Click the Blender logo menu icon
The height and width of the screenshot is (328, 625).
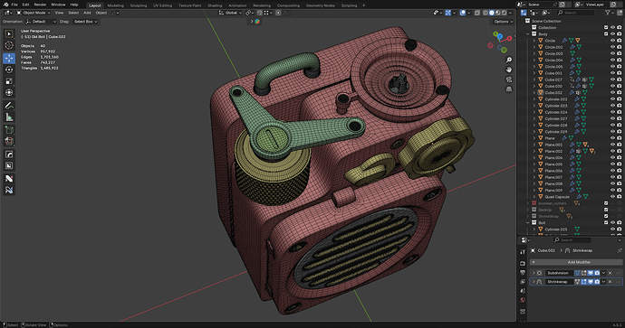[5, 5]
